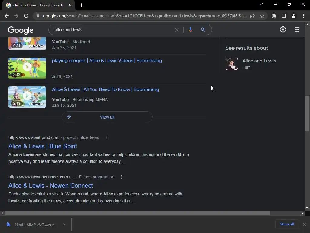This screenshot has width=310, height=233.
Task: Play the 0:31 Medianet video thumbnail
Action: (x=27, y=44)
